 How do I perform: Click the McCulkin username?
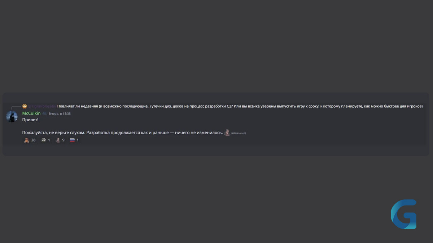[x=31, y=113]
